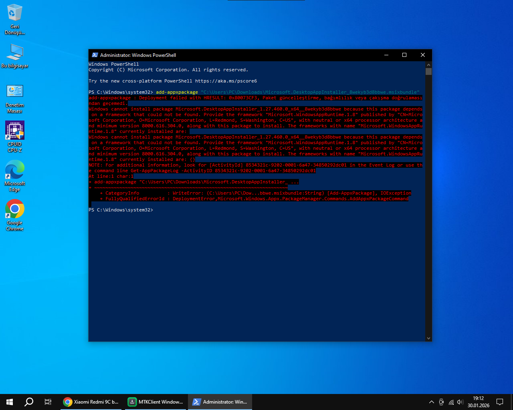513x410 pixels.
Task: Show hidden system tray icons
Action: point(432,402)
